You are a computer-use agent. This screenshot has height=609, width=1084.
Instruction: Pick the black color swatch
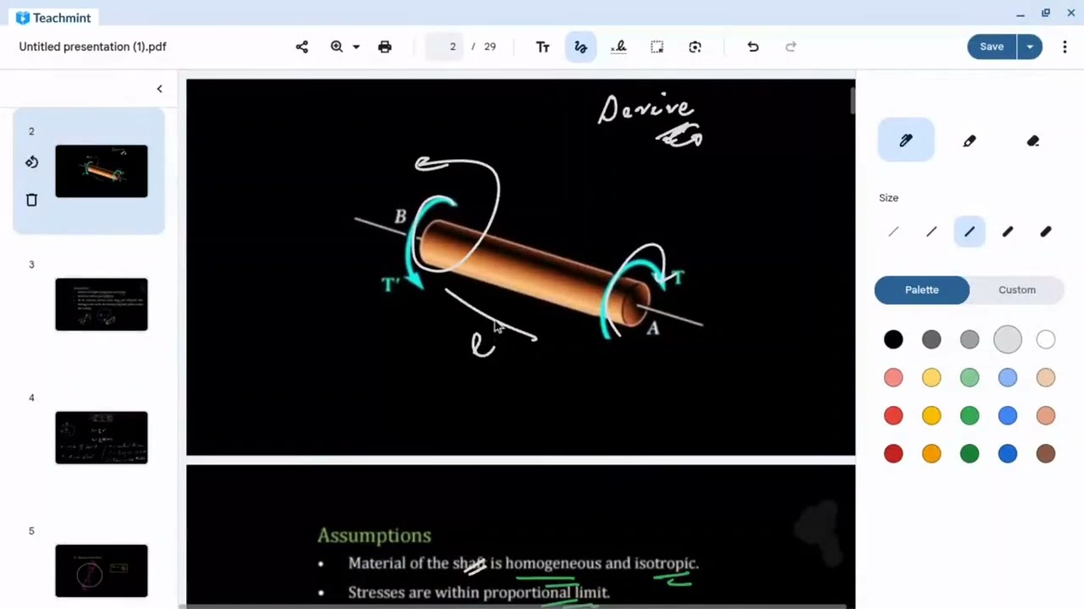click(893, 339)
